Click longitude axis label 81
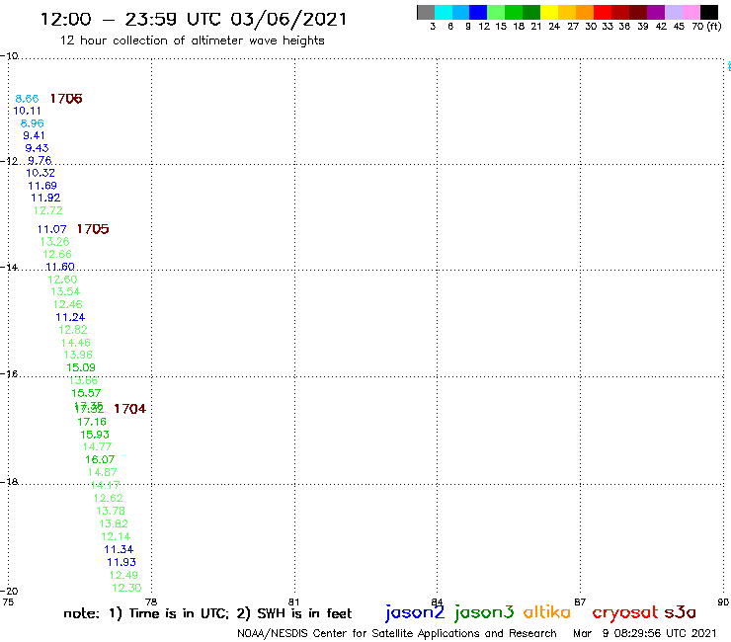Screen dimensions: 731x642 tap(293, 602)
